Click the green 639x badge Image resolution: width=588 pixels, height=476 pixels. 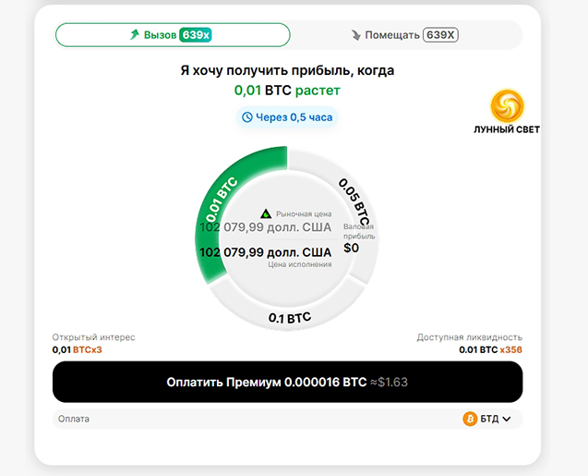click(196, 35)
